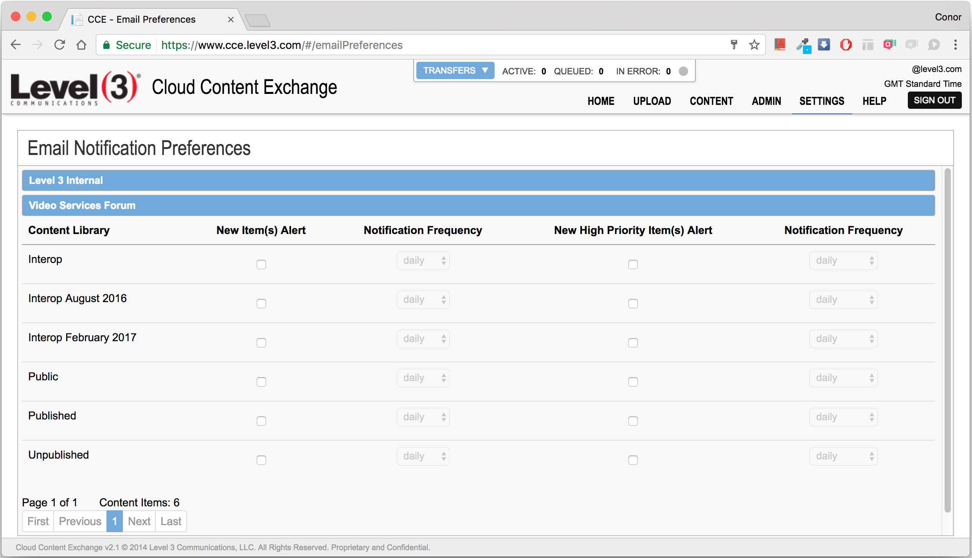This screenshot has width=972, height=558.
Task: Go to First page of results
Action: [x=38, y=521]
